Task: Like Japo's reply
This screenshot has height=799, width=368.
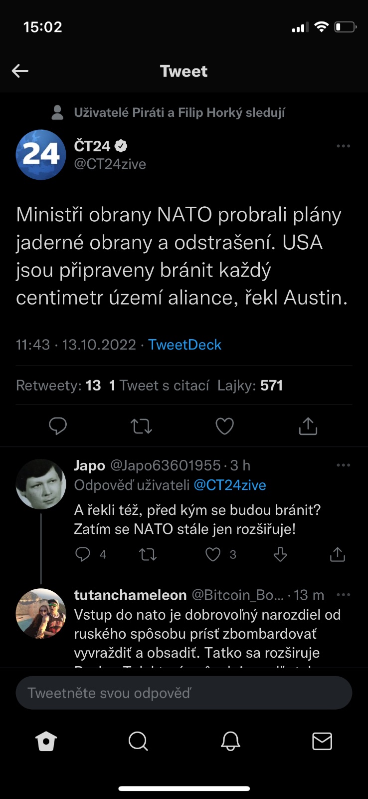Action: [x=213, y=554]
